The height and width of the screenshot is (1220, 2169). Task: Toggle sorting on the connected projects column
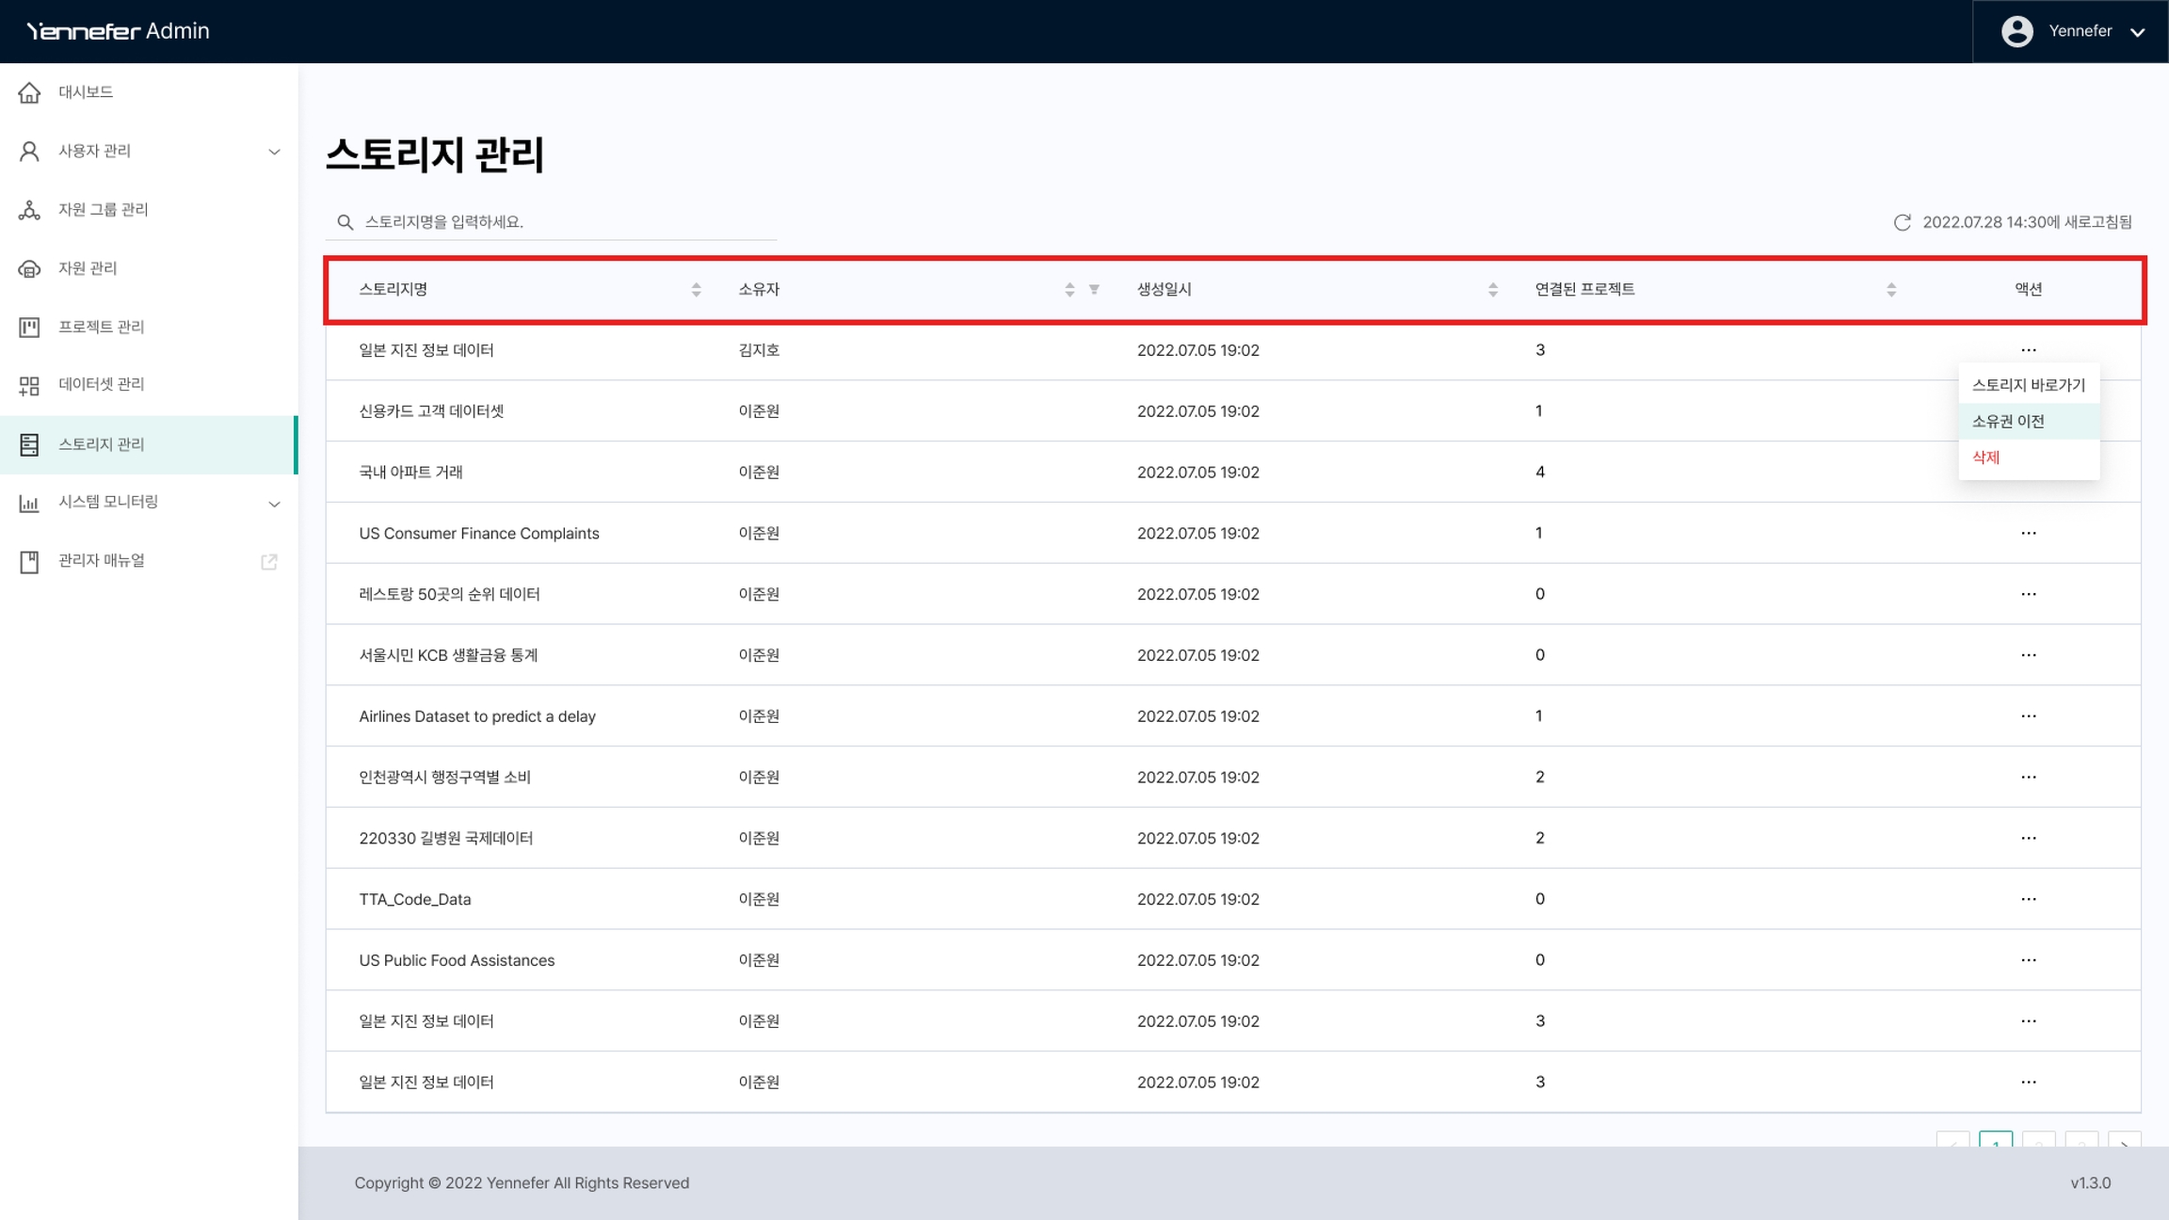[1890, 289]
